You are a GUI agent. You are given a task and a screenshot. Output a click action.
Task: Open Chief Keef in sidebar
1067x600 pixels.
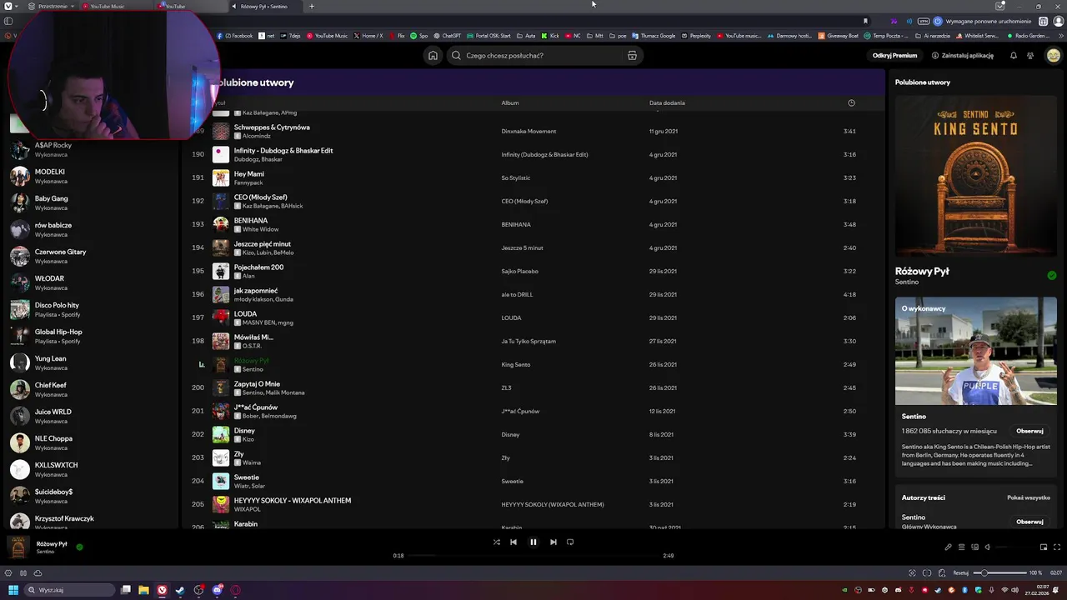pos(92,390)
